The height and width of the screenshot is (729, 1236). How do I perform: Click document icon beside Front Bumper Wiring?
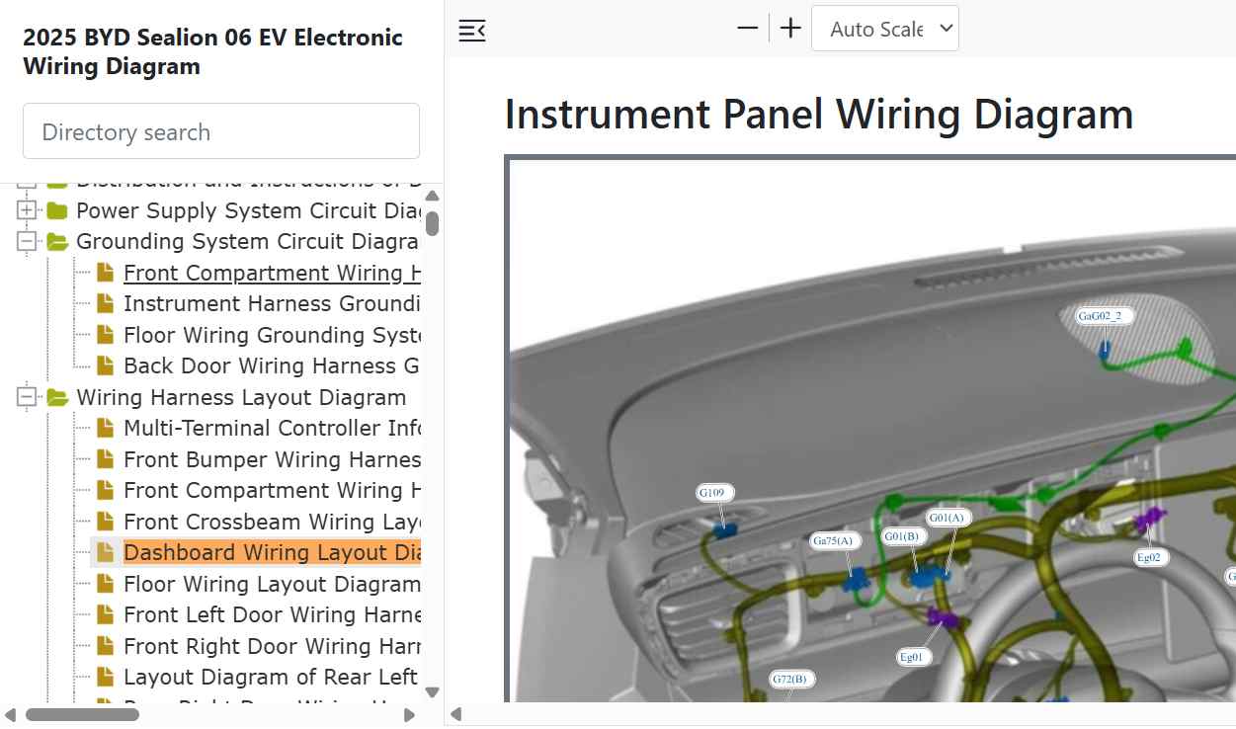[x=105, y=459]
